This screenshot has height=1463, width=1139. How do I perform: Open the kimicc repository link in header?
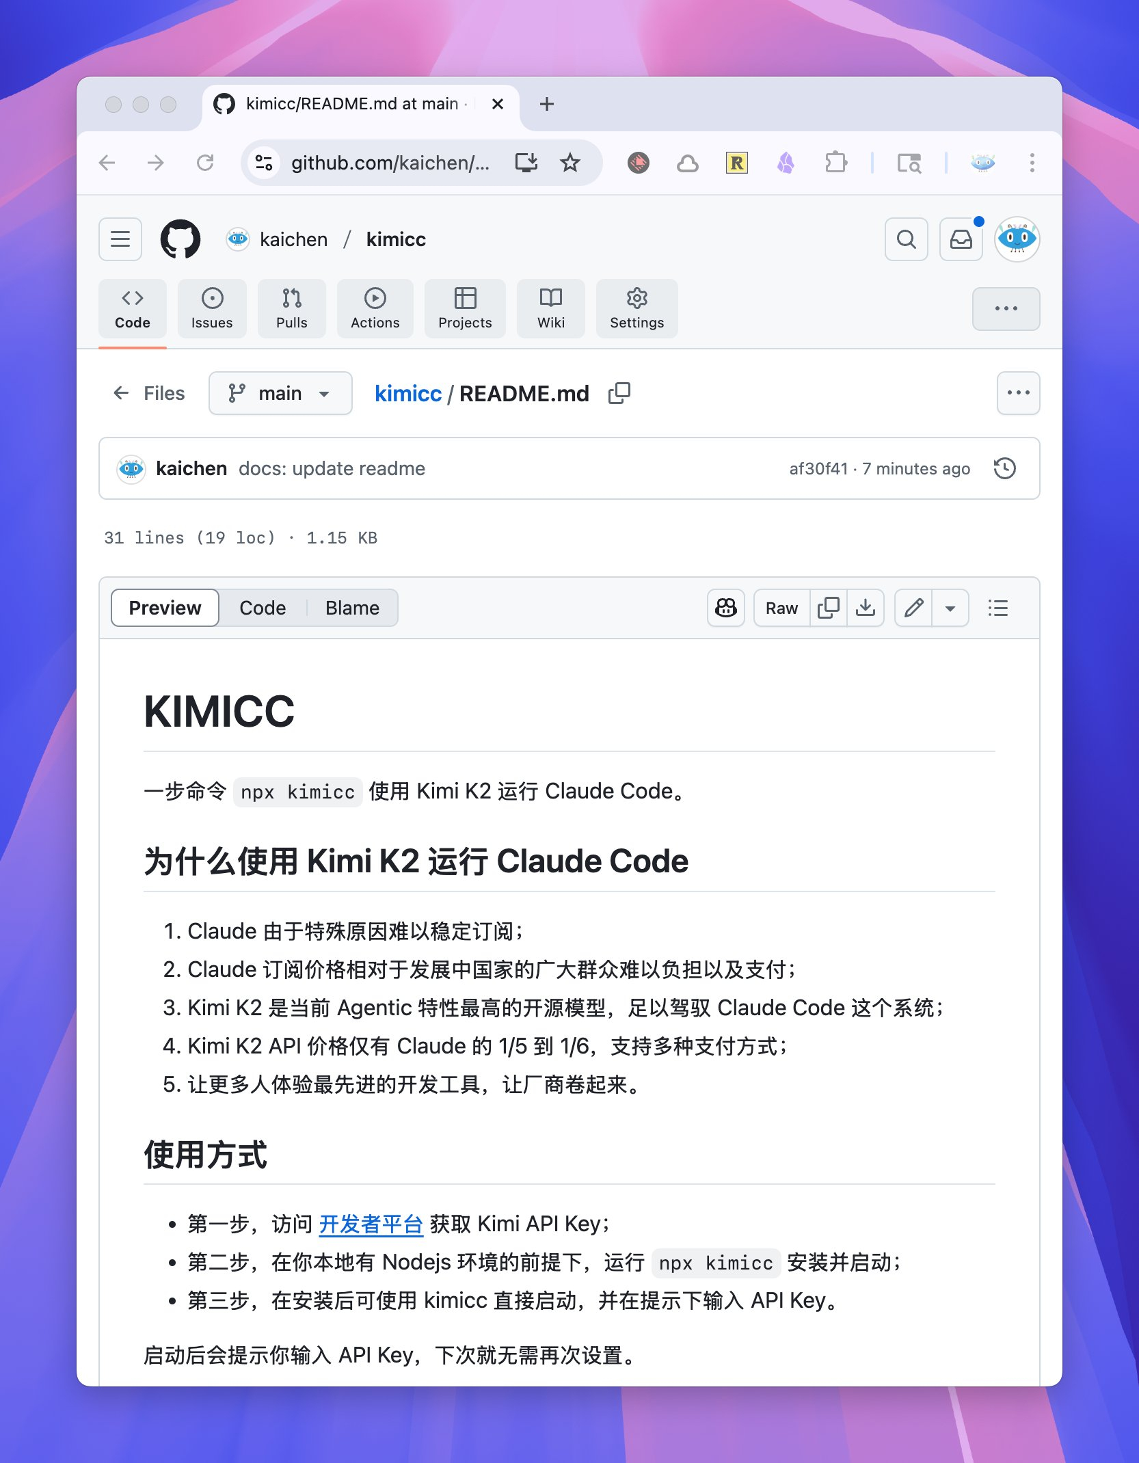coord(396,239)
